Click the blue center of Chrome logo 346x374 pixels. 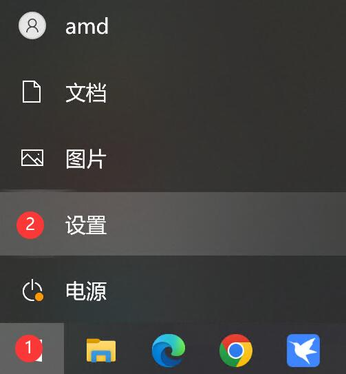(236, 351)
